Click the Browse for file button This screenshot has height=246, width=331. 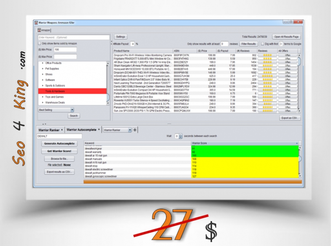pos(59,159)
